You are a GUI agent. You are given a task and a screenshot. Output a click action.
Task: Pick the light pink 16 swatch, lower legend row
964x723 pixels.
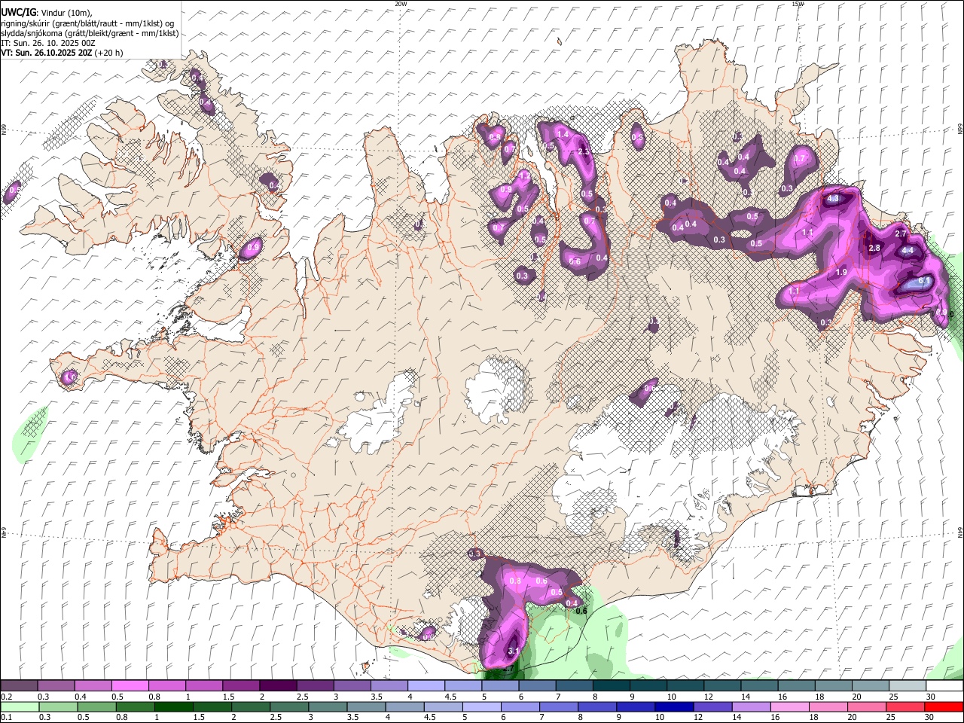coord(789,706)
